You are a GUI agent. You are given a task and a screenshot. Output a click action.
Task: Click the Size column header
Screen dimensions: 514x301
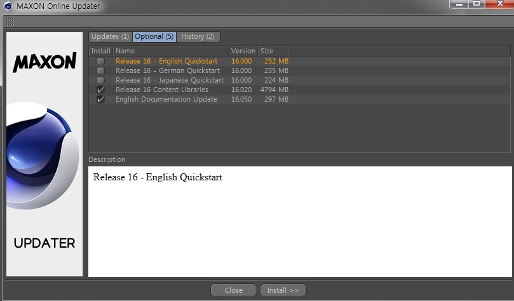tap(273, 51)
